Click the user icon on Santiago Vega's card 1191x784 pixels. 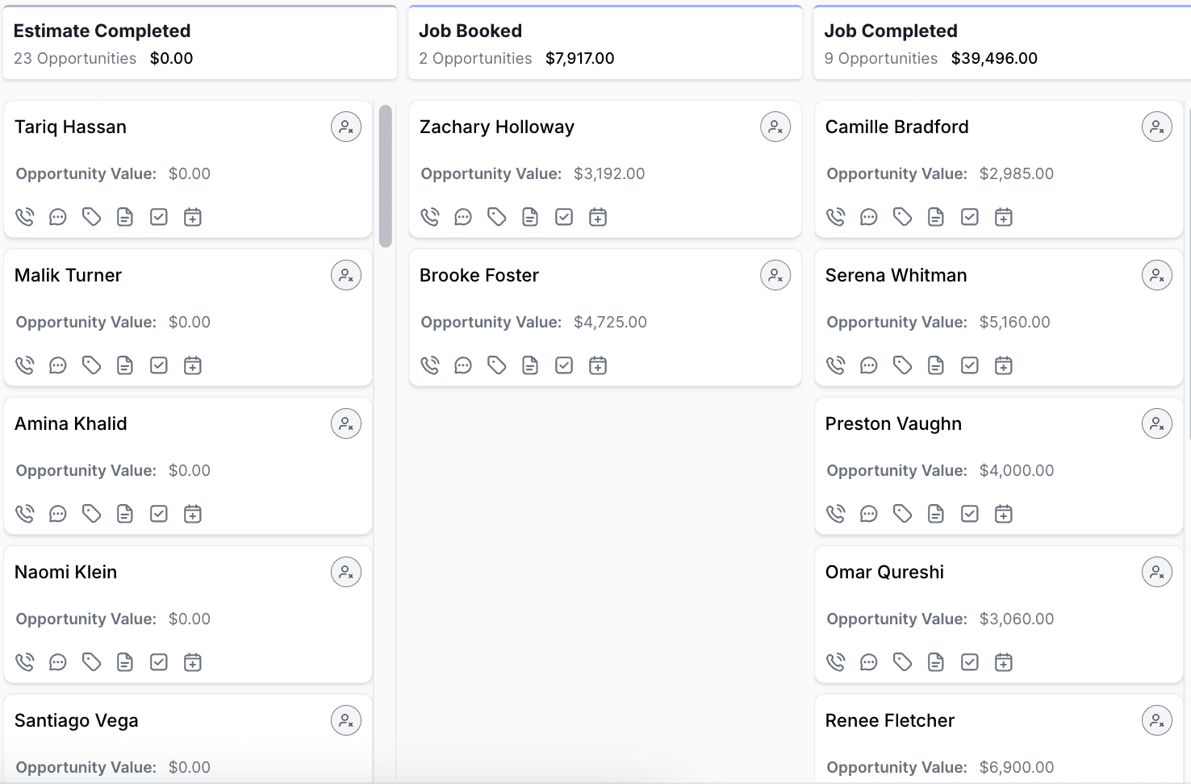(x=346, y=720)
